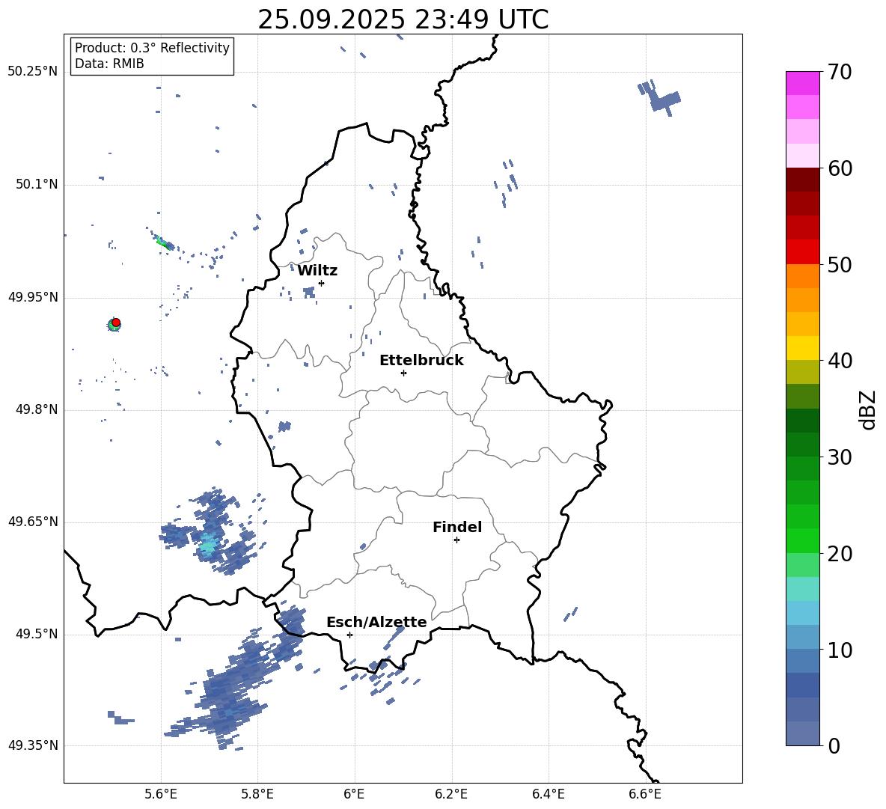Click the blue radar echo at top right

[659, 98]
